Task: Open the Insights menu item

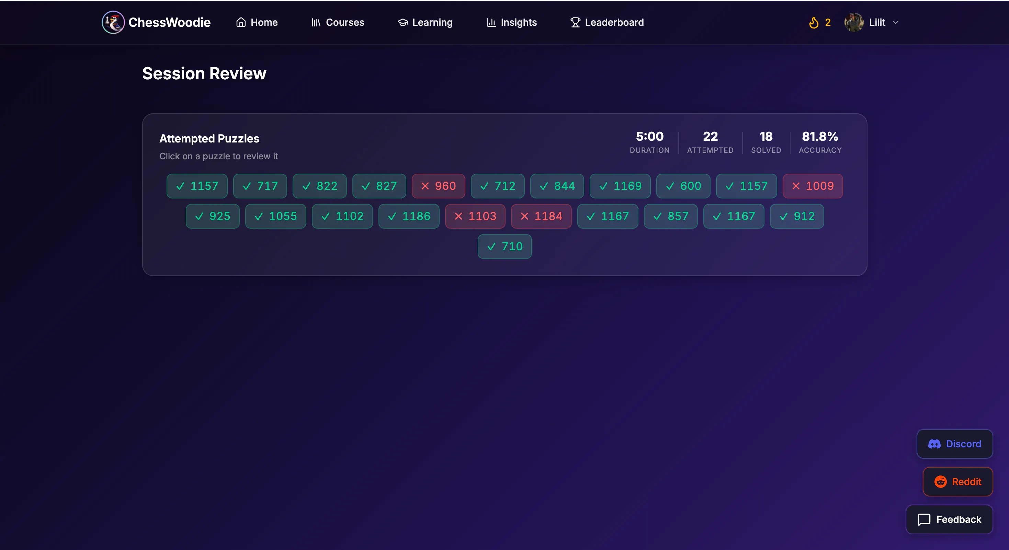Action: click(x=512, y=22)
